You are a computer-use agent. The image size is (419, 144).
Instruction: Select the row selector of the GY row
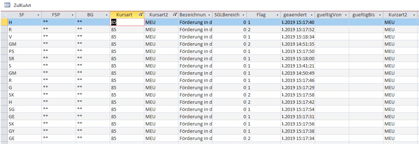coord(4,131)
